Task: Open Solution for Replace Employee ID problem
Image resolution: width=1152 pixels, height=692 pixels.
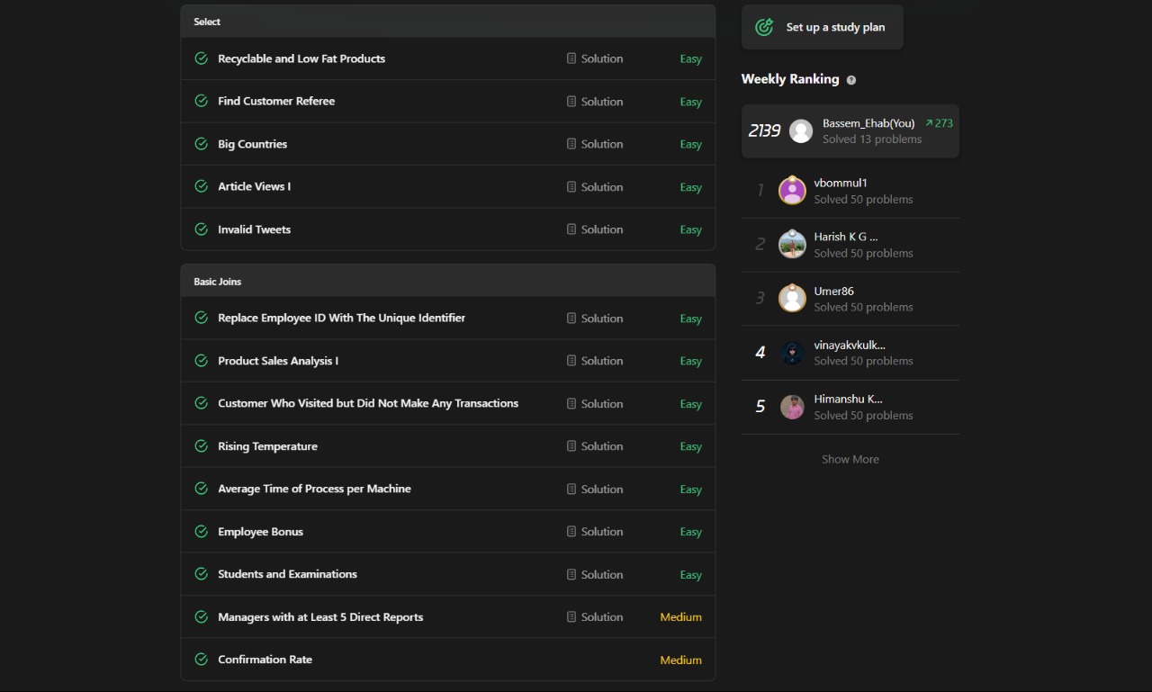Action: [x=595, y=319]
